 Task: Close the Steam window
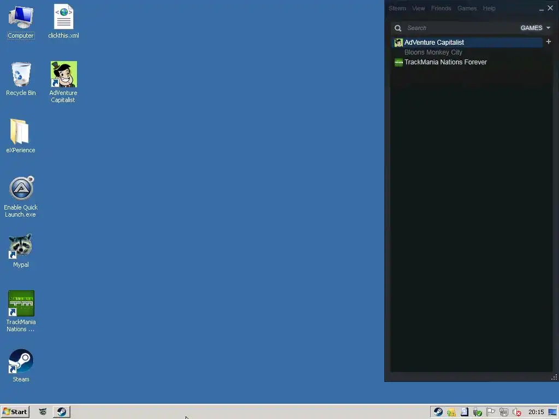click(x=550, y=8)
